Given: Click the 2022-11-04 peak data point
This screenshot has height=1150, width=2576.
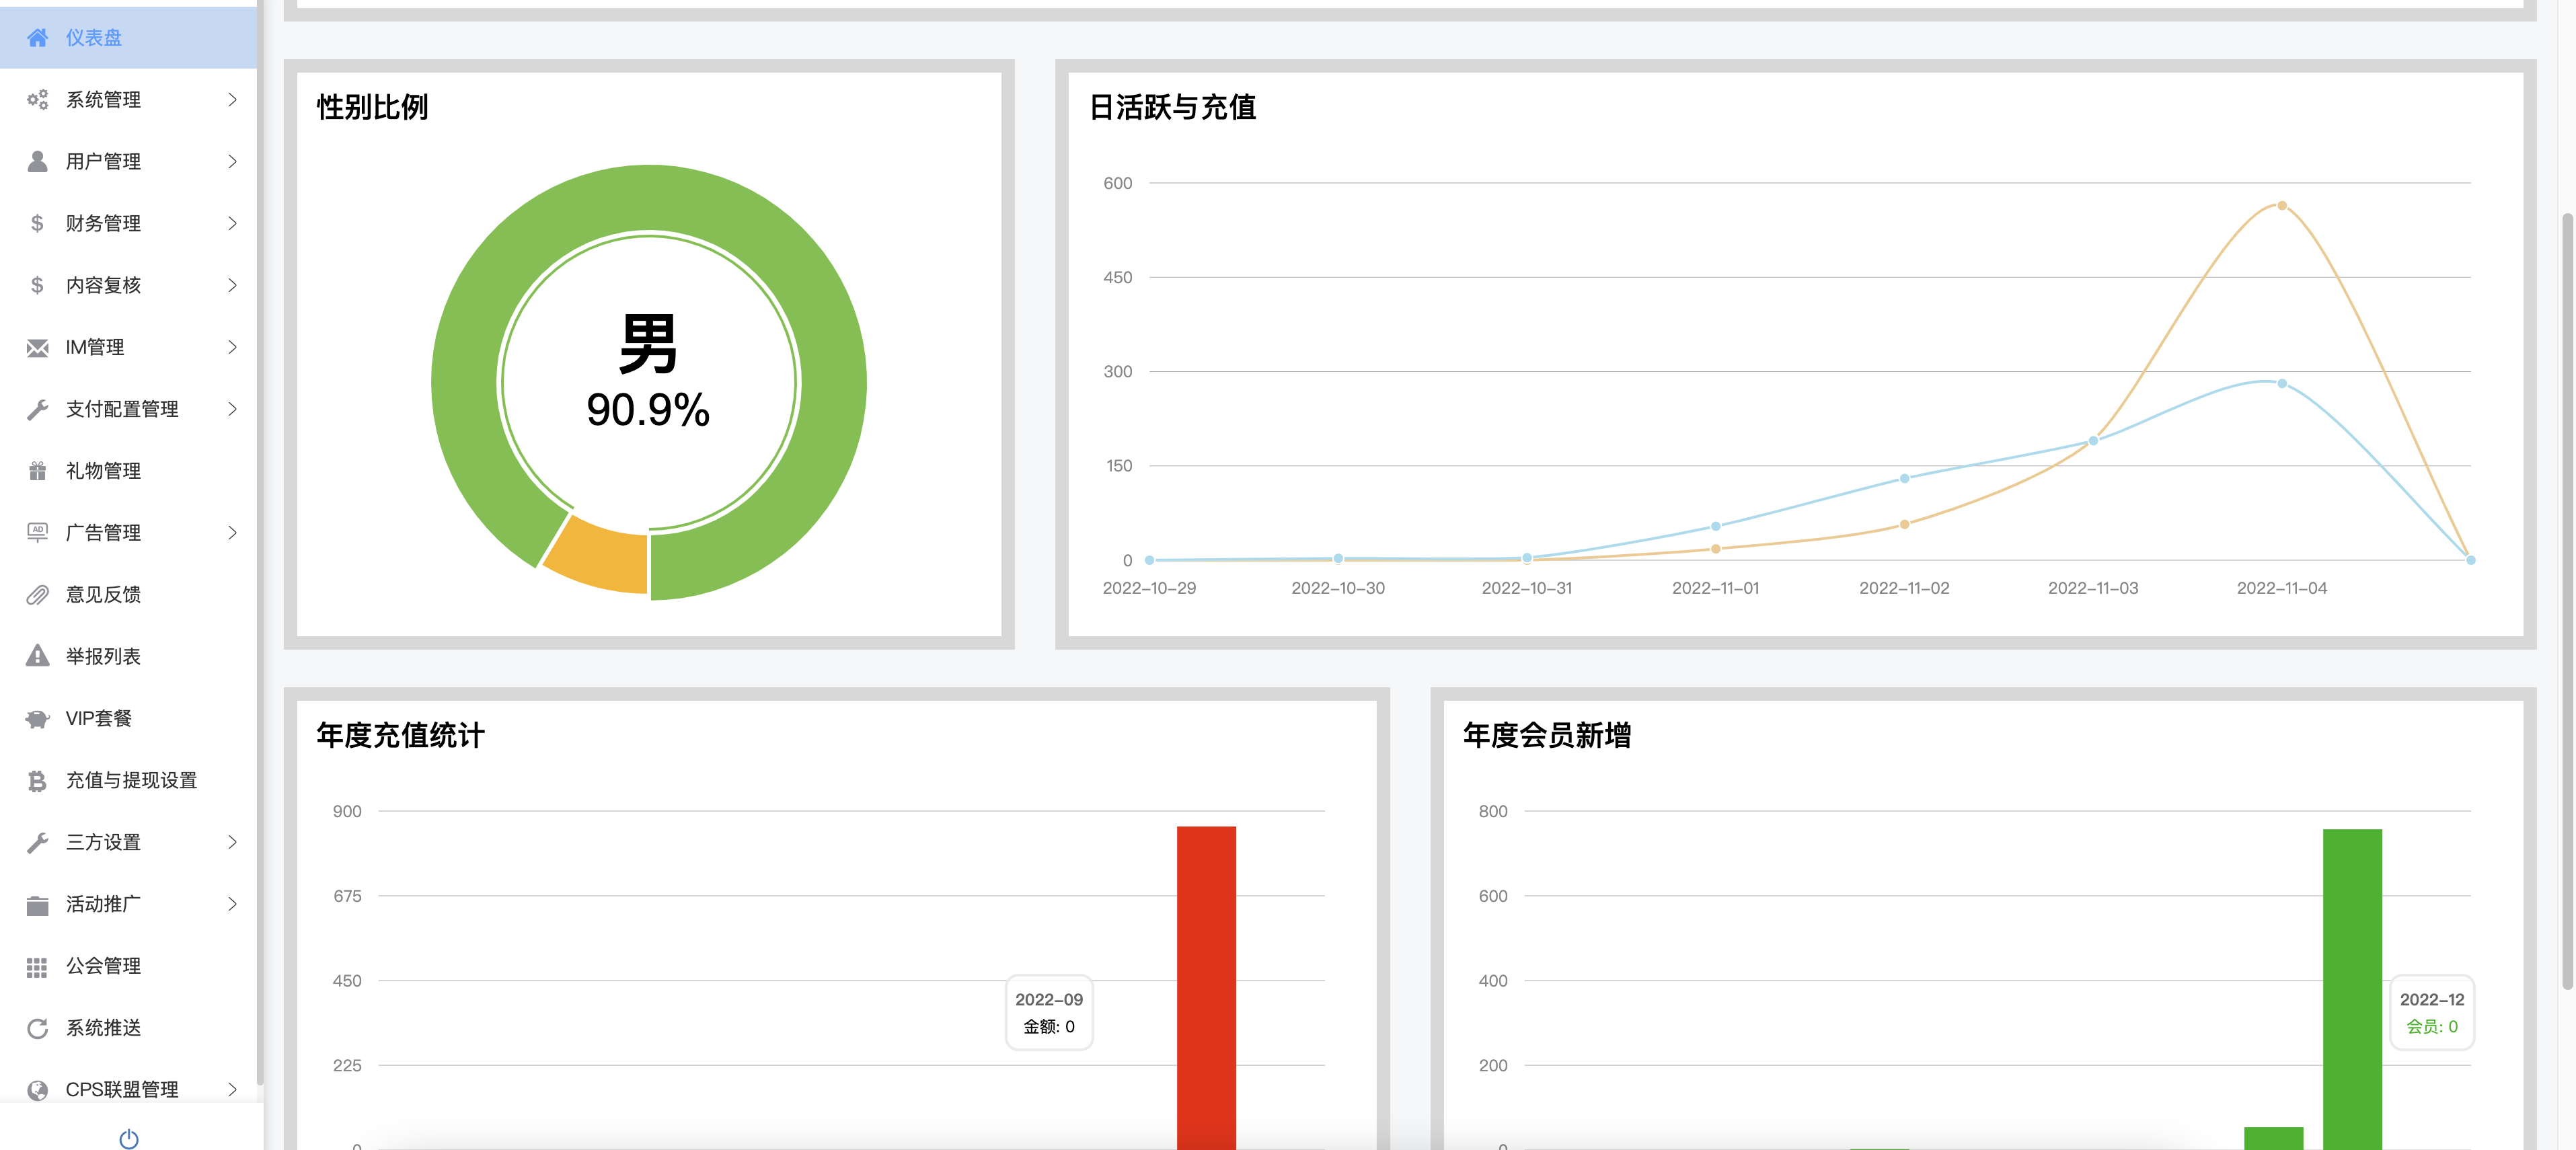Looking at the screenshot, I should [2281, 206].
